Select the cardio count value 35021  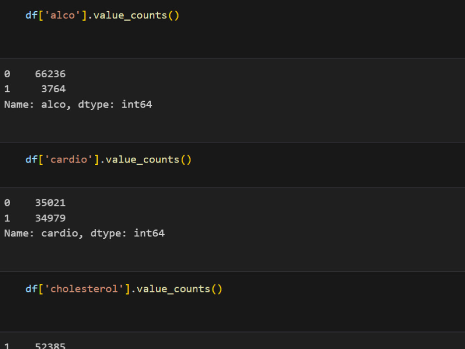[50, 203]
